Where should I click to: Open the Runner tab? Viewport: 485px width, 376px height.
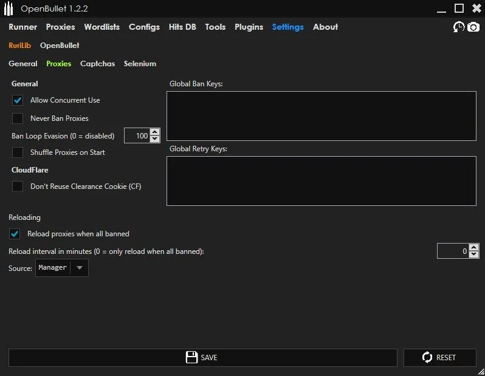point(23,27)
